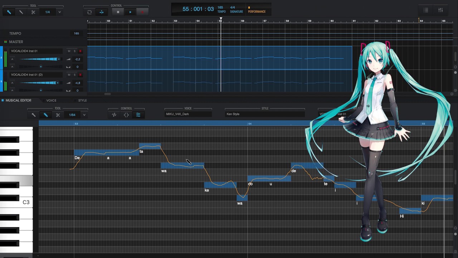Click the level meter icon beside MASTER
This screenshot has width=458, height=258.
(5, 42)
